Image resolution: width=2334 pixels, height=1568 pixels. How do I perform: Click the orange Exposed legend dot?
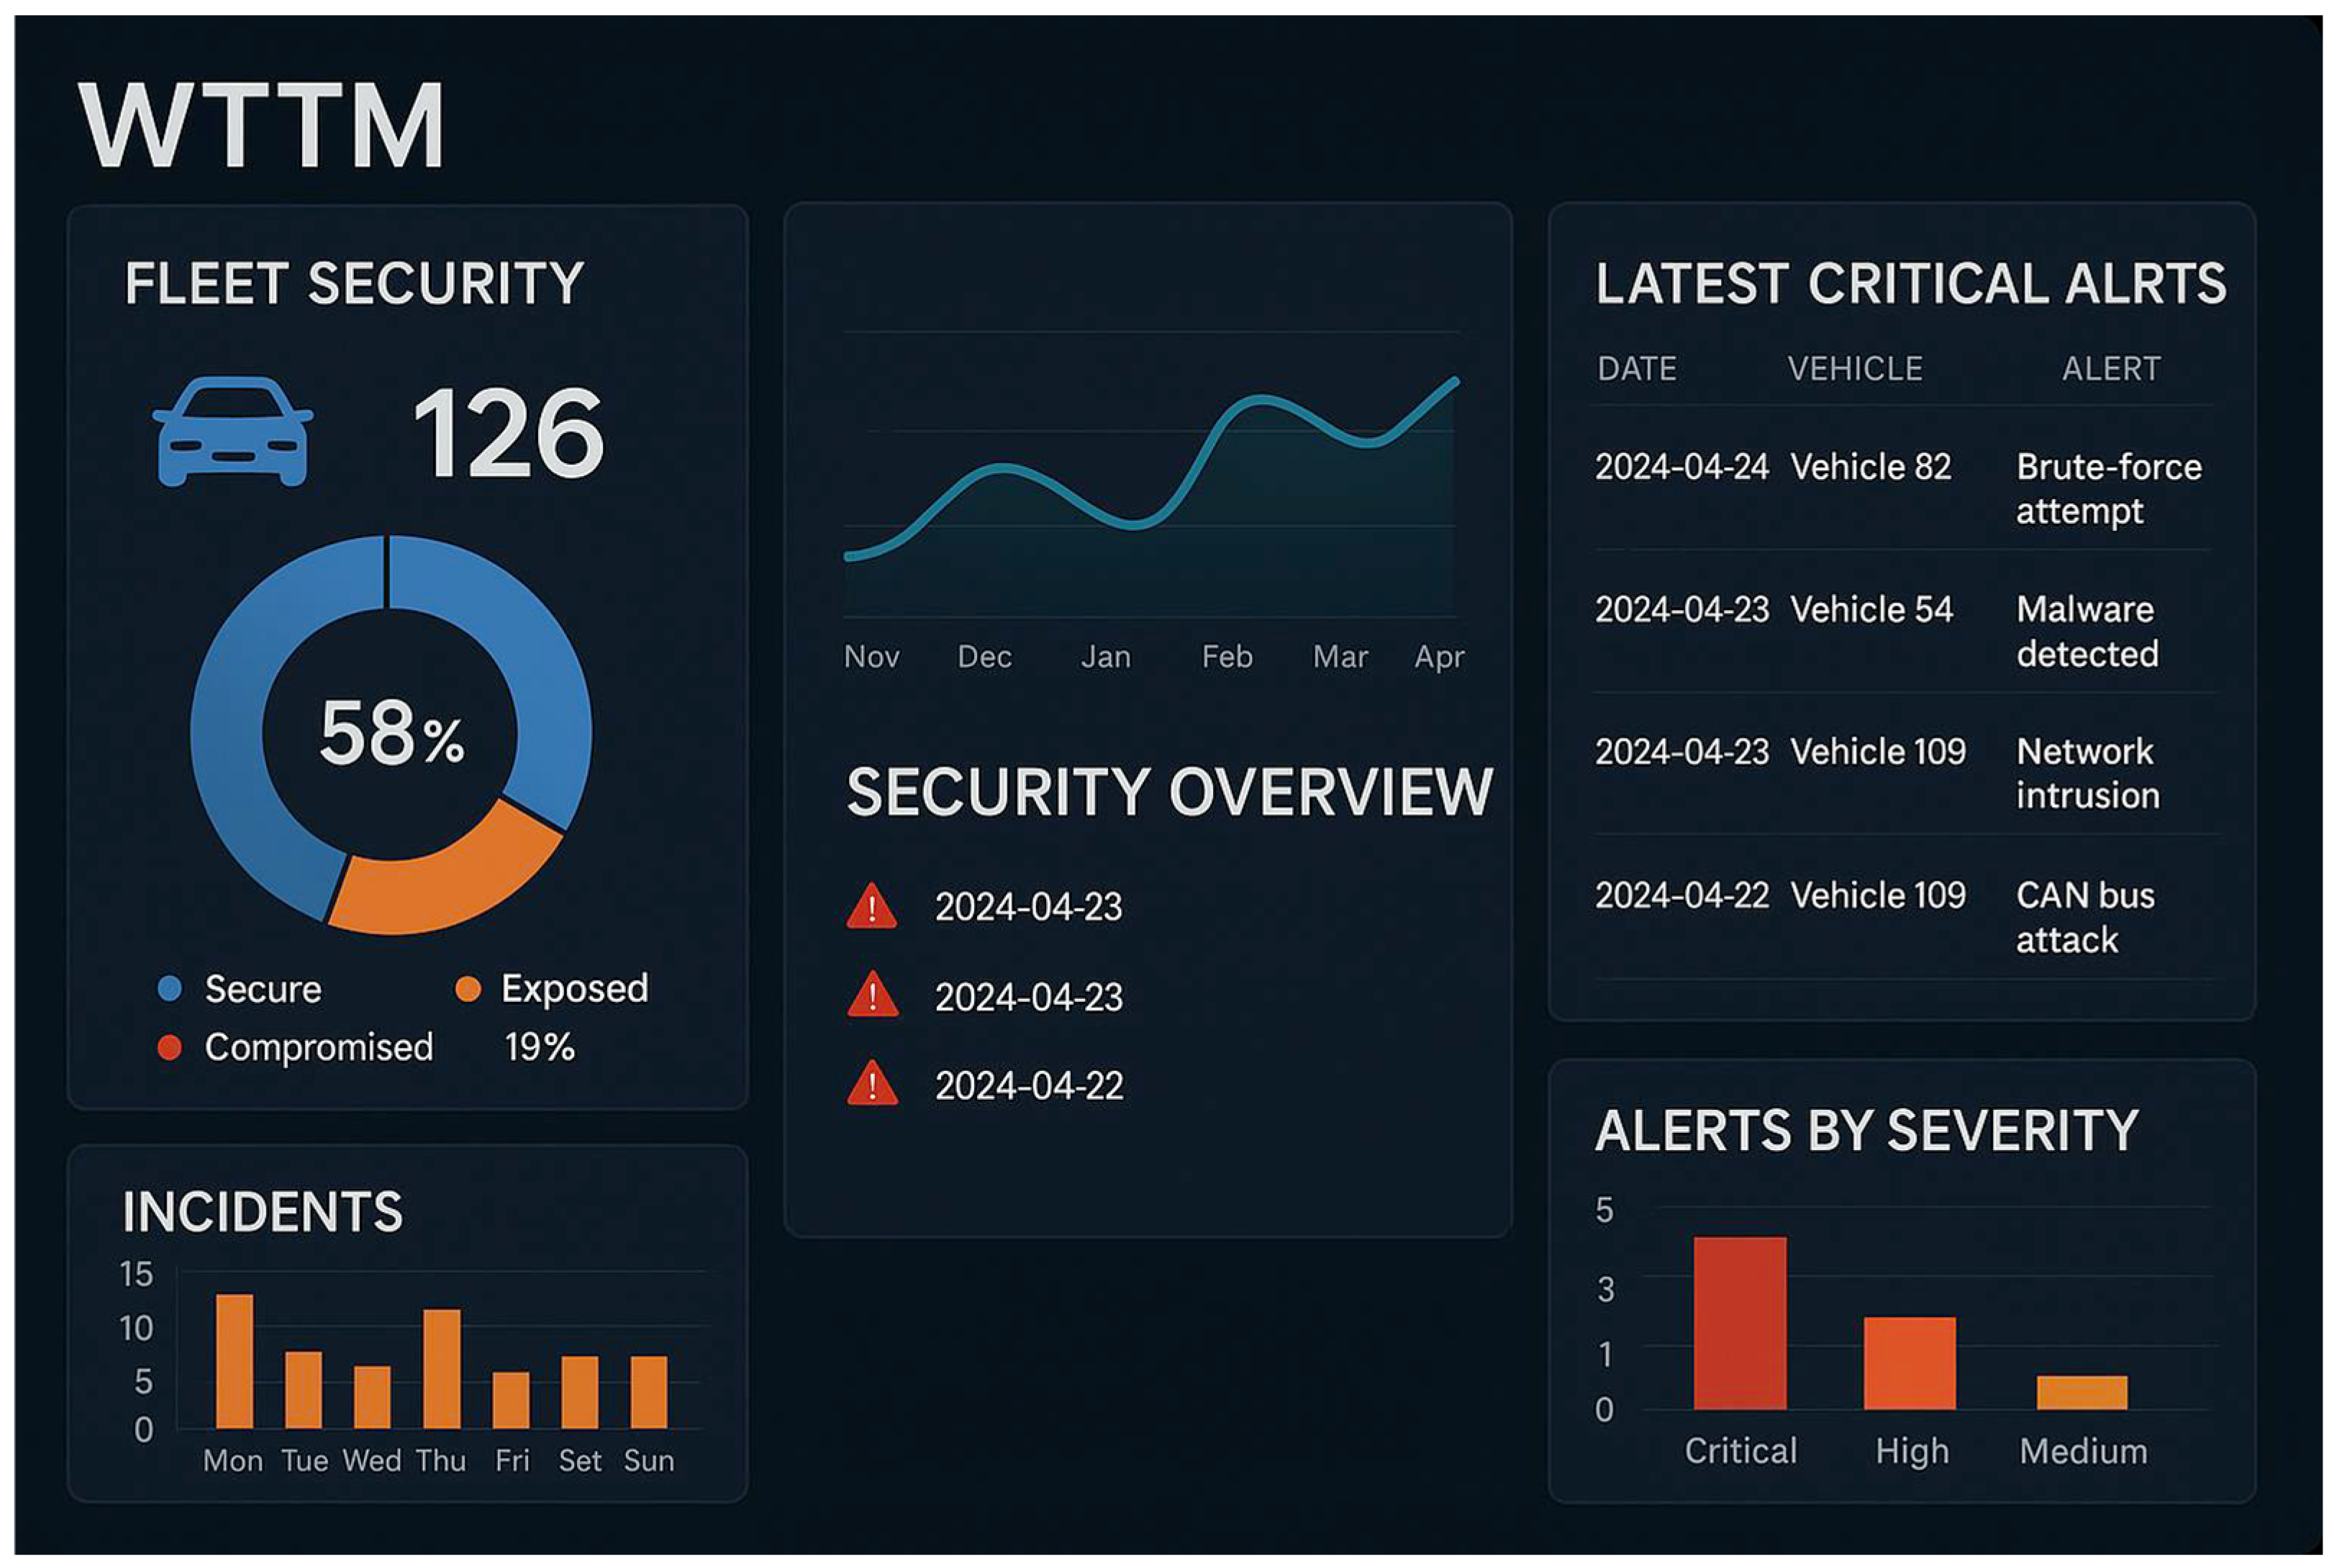(467, 989)
